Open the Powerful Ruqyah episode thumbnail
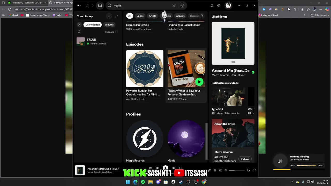 145,69
